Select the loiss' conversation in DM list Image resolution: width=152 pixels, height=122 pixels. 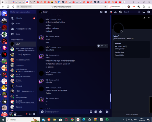point(23,44)
